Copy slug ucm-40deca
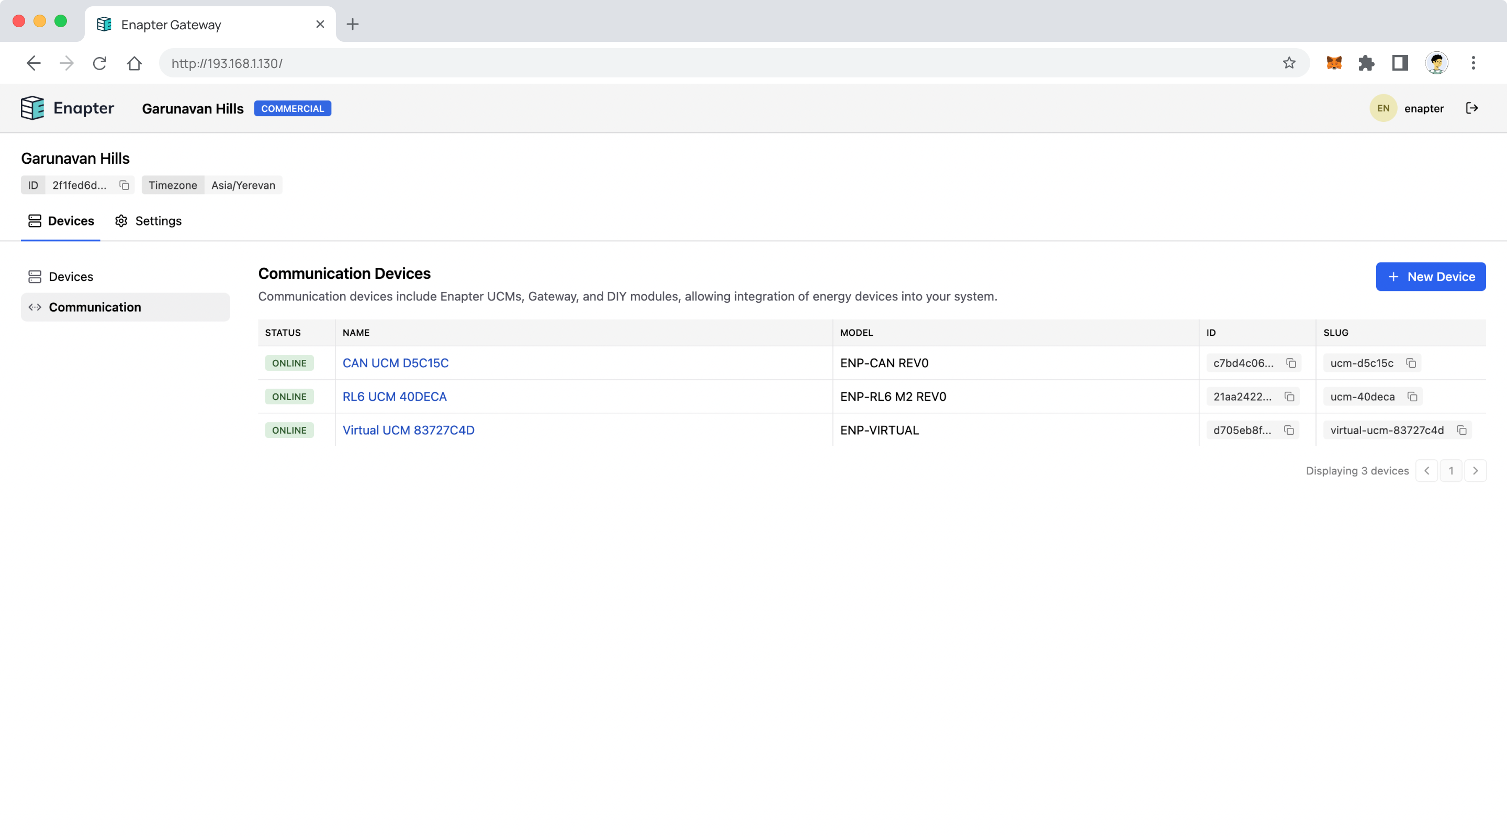This screenshot has height=837, width=1507. coord(1412,397)
